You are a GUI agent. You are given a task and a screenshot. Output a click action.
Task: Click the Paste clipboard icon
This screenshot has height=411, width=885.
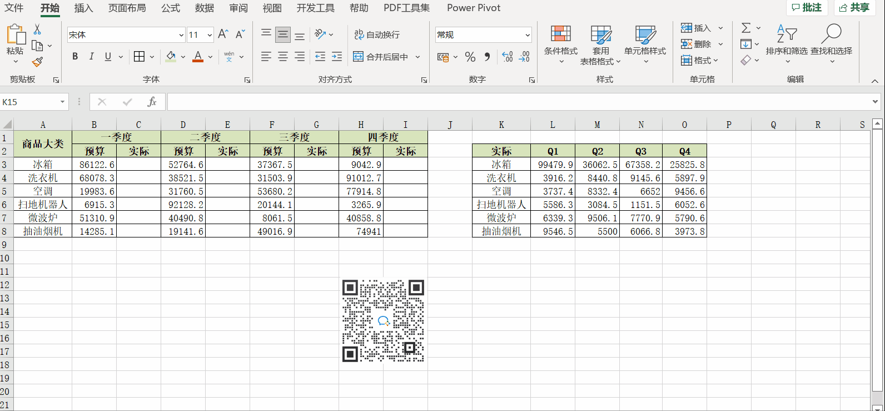[16, 34]
